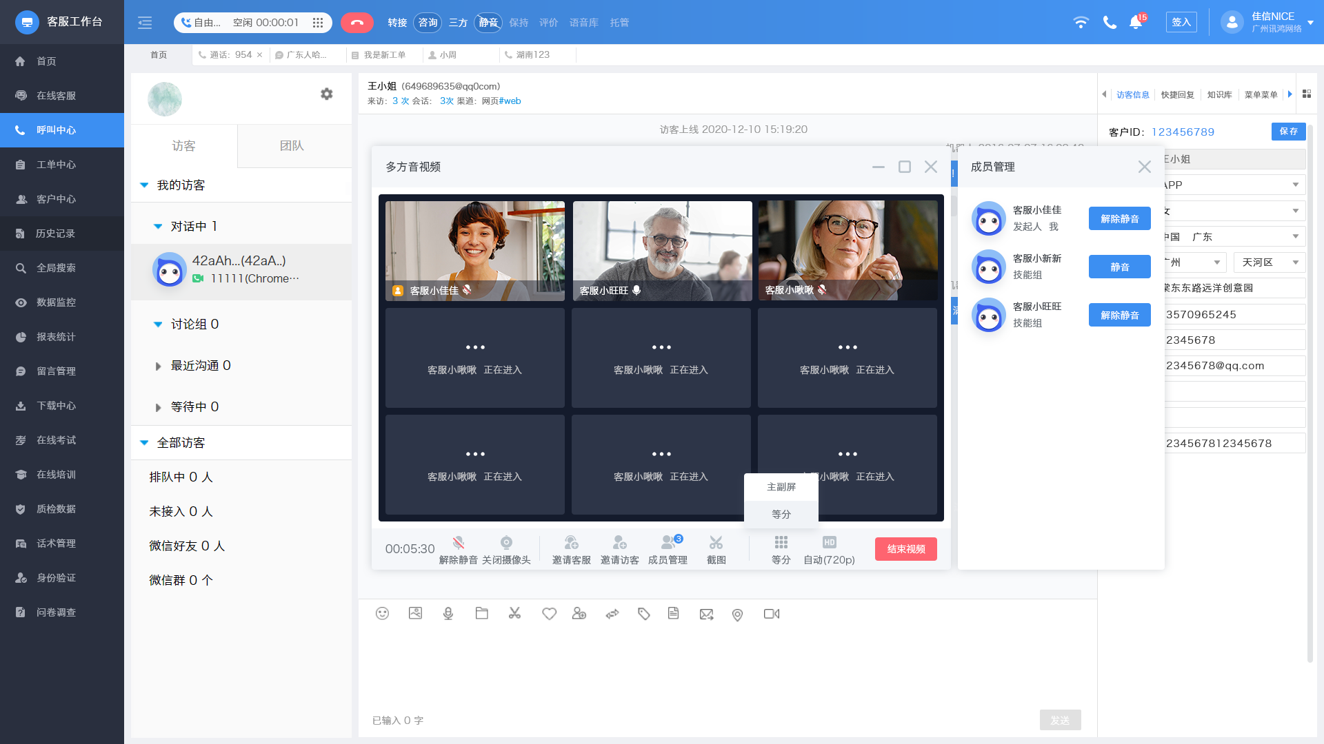Expand the 最近沟通 0 group
This screenshot has height=744, width=1324.
click(x=158, y=366)
